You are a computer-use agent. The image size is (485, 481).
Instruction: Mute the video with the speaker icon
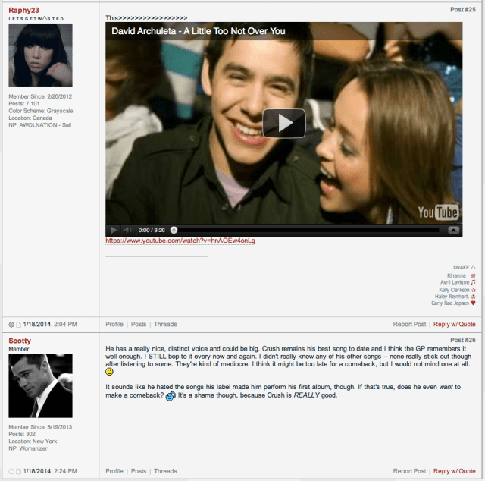(128, 230)
